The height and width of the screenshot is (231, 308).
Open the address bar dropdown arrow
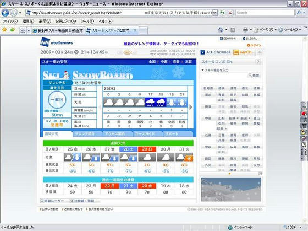click(215, 13)
